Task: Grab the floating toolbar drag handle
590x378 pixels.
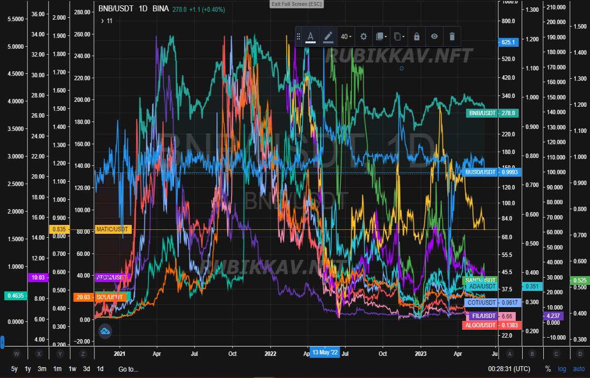Action: click(298, 36)
